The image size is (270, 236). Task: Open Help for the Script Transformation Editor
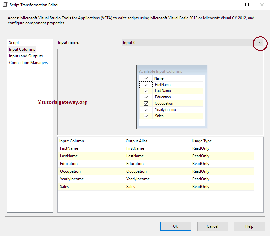click(249, 226)
